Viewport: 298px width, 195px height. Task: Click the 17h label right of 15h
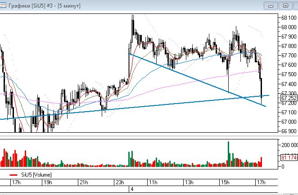tap(261, 182)
